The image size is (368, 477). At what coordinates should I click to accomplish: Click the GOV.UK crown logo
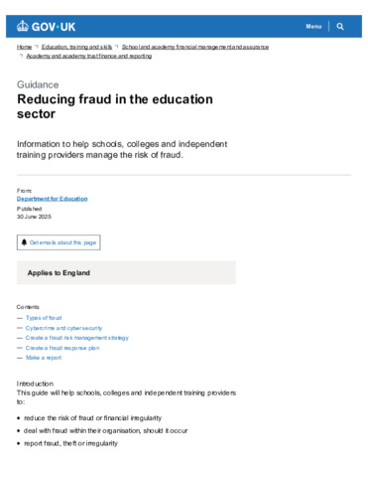pos(23,26)
